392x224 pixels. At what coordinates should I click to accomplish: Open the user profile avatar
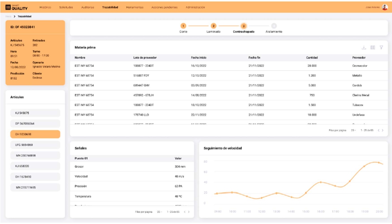click(x=385, y=7)
